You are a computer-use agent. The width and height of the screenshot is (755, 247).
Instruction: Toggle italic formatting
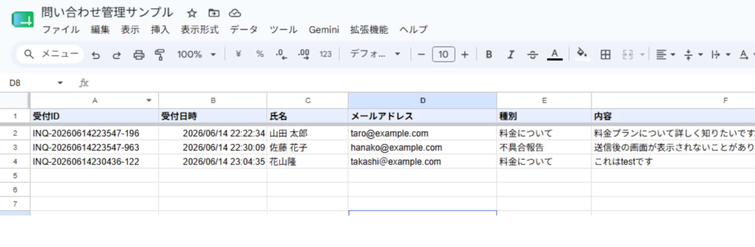coord(511,54)
